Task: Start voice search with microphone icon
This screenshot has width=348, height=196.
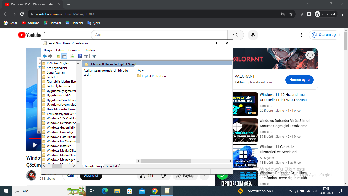Action: coord(253,35)
